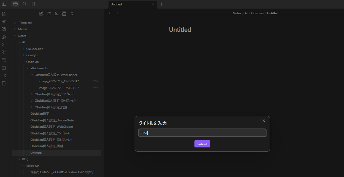This screenshot has width=344, height=177.
Task: Open the file explorer folder tab icon
Action: [15, 4]
